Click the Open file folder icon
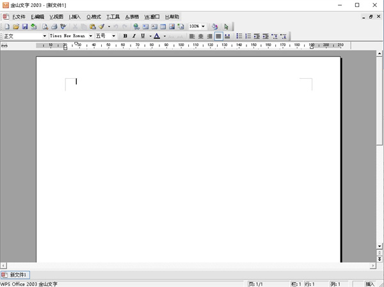This screenshot has height=287, width=384. pos(16,26)
